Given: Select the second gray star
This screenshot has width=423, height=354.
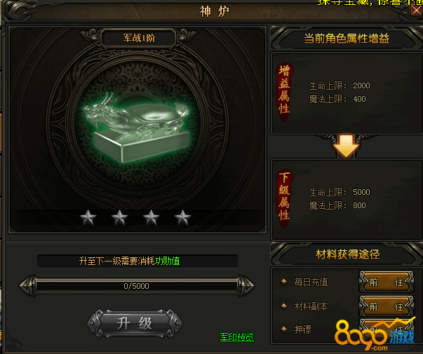Looking at the screenshot, I should (x=119, y=217).
